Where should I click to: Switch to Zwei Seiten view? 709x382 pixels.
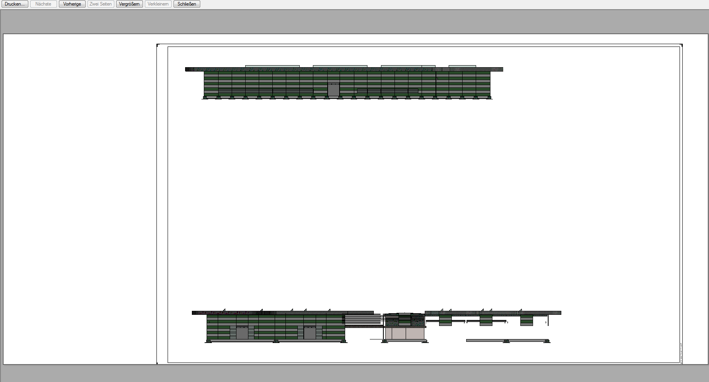click(101, 4)
